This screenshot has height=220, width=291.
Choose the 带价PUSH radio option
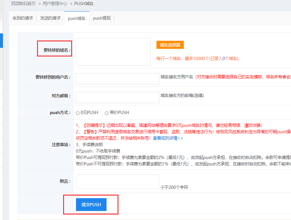pos(107,113)
